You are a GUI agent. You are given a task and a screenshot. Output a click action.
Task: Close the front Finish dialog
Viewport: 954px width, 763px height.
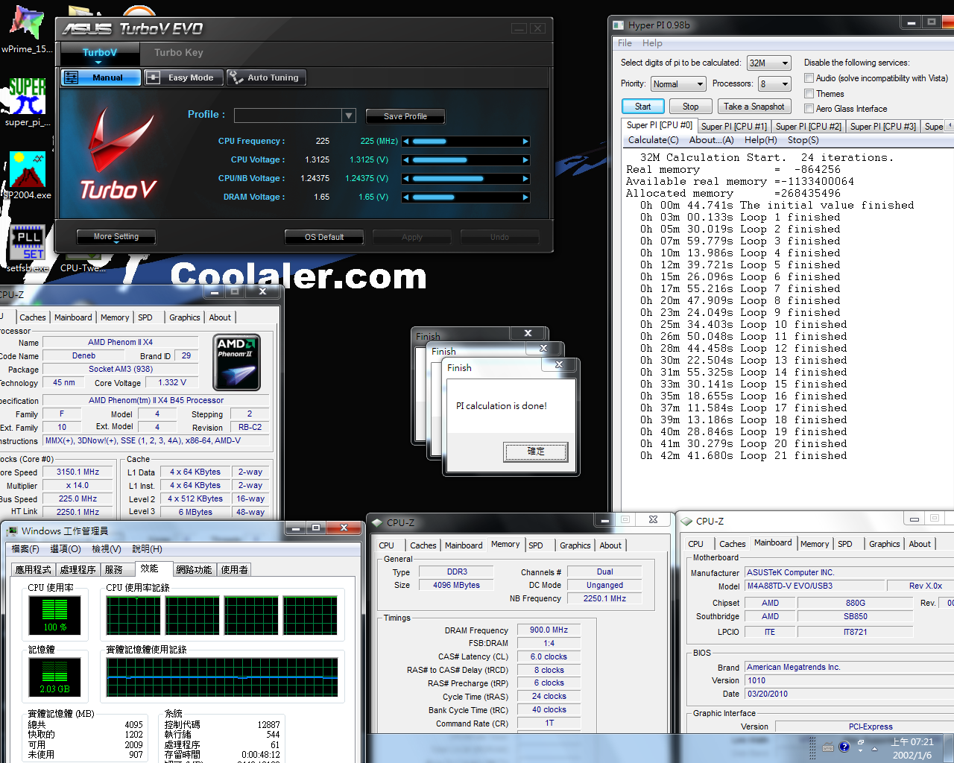tap(558, 364)
